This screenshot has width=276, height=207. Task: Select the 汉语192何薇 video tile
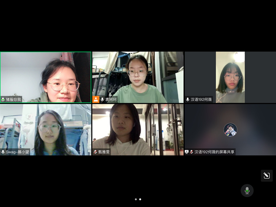click(x=230, y=77)
